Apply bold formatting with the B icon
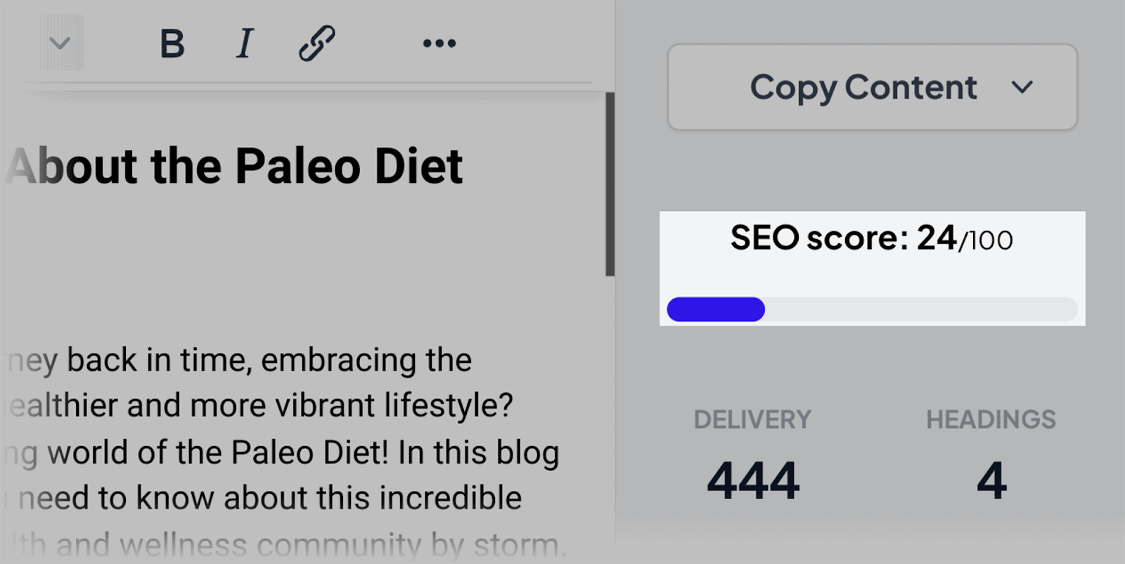Viewport: 1125px width, 564px height. point(171,44)
